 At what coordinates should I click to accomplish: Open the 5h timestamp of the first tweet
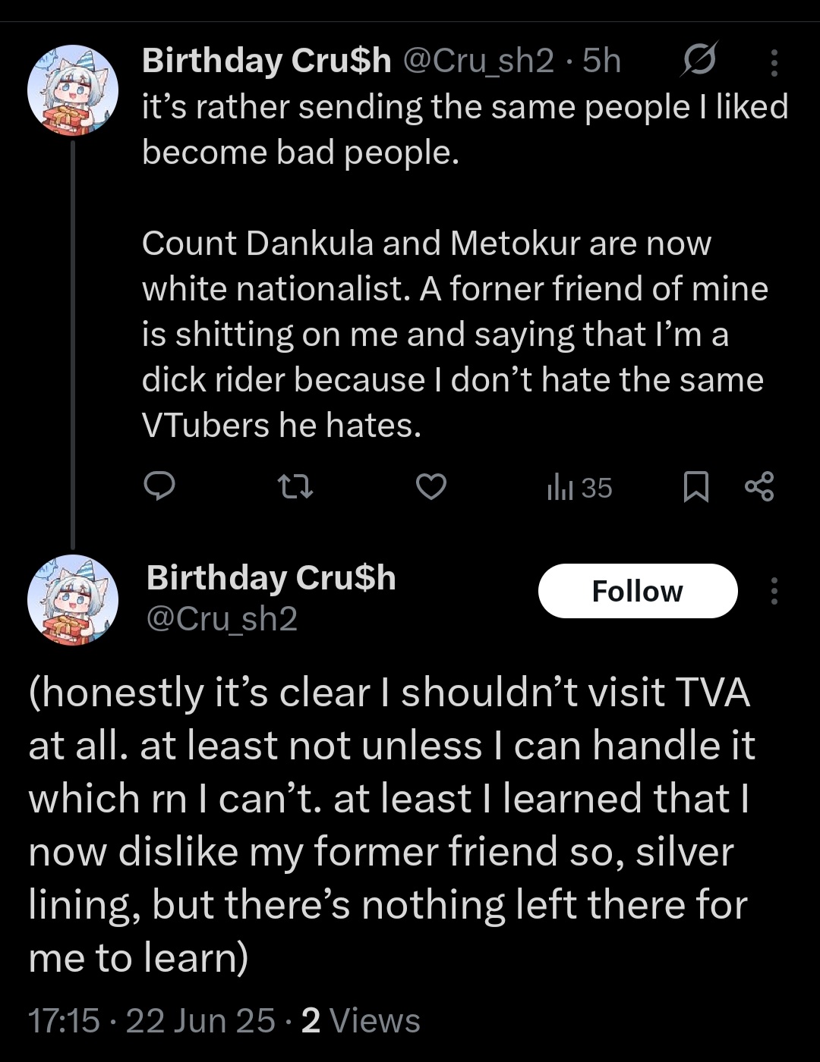[601, 61]
